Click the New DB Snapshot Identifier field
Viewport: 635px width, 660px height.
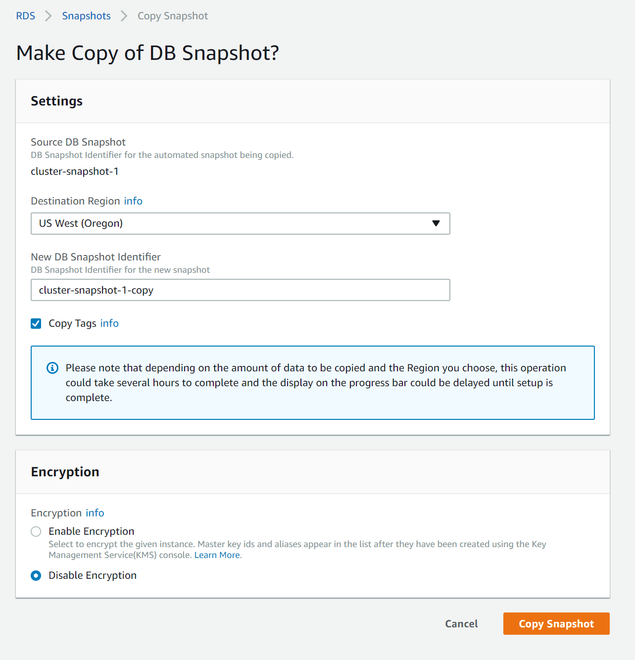(240, 290)
